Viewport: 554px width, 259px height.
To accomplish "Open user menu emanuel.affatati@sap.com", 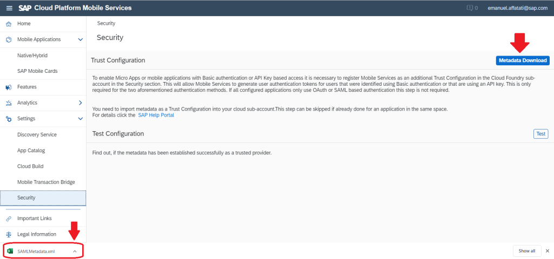I will [517, 8].
